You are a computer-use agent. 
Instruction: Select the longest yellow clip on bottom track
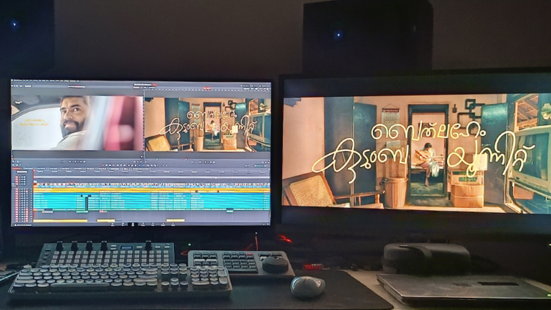click(60, 220)
